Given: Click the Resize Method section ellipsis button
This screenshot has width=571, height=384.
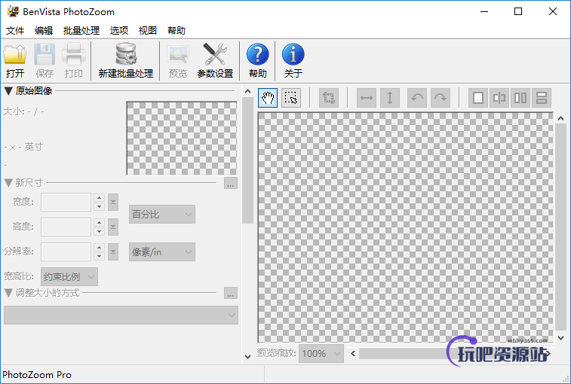Looking at the screenshot, I should tap(231, 293).
